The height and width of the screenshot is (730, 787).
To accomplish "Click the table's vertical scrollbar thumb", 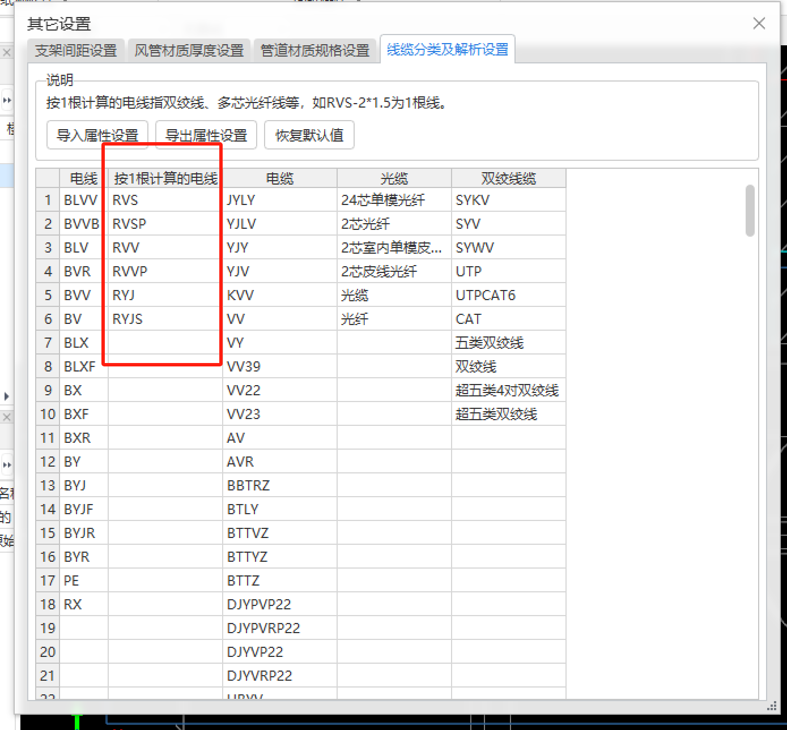I will point(750,210).
